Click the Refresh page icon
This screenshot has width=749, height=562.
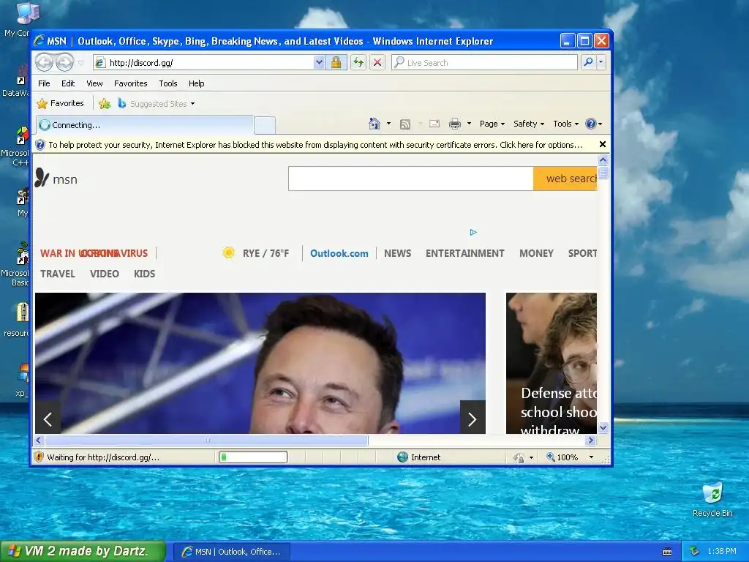358,63
